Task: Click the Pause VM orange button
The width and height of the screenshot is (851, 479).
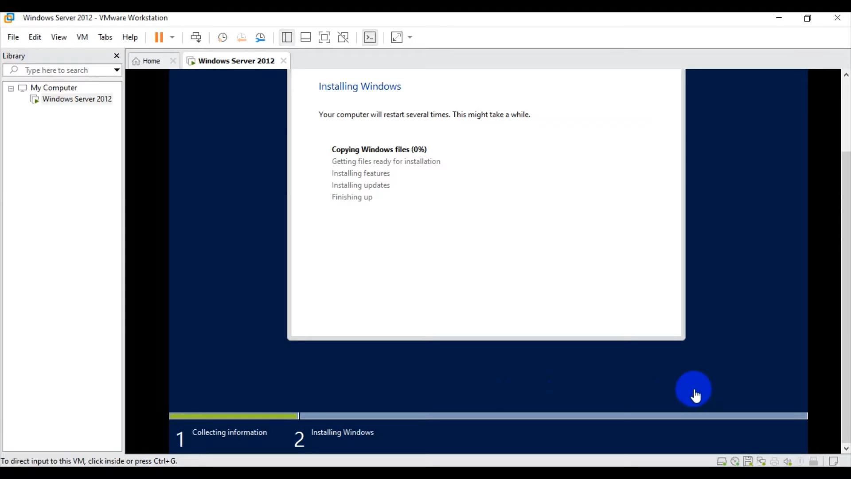Action: click(x=159, y=37)
